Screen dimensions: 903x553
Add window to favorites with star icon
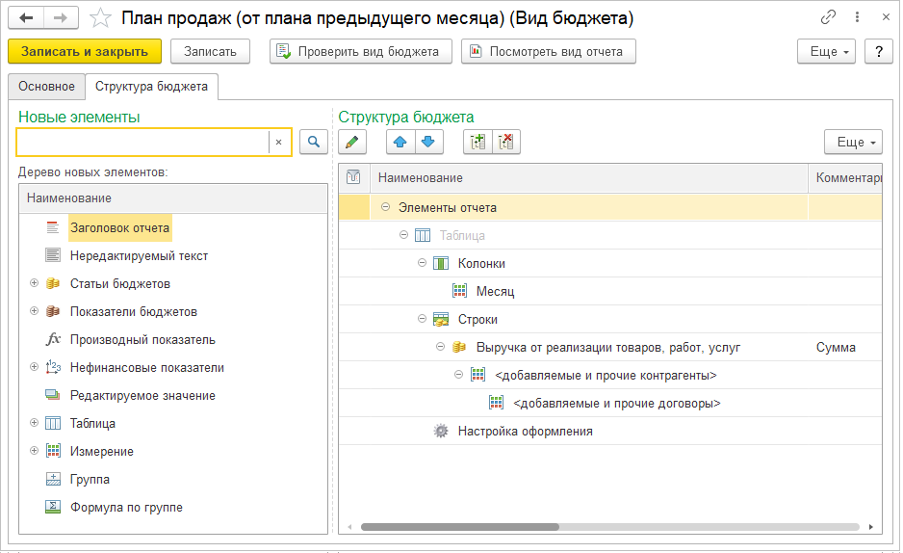pos(100,18)
